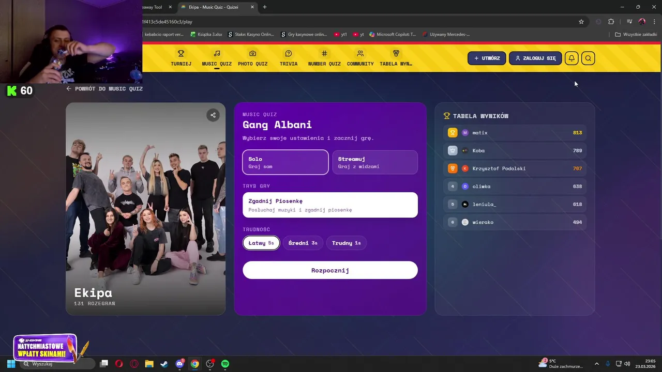The image size is (662, 372).
Task: Open the notifications bell
Action: [x=571, y=58]
